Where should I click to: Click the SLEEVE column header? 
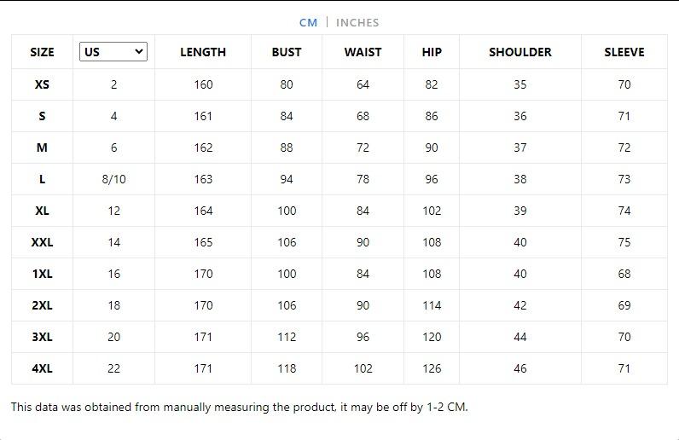click(x=624, y=52)
